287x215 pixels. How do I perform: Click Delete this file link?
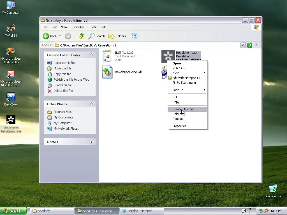[63, 91]
